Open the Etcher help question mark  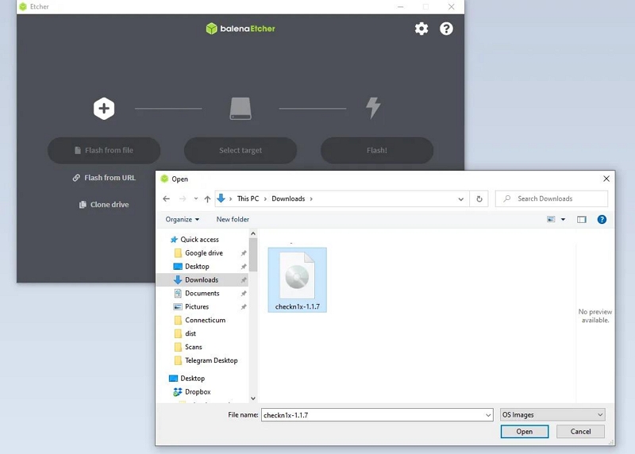pos(446,29)
